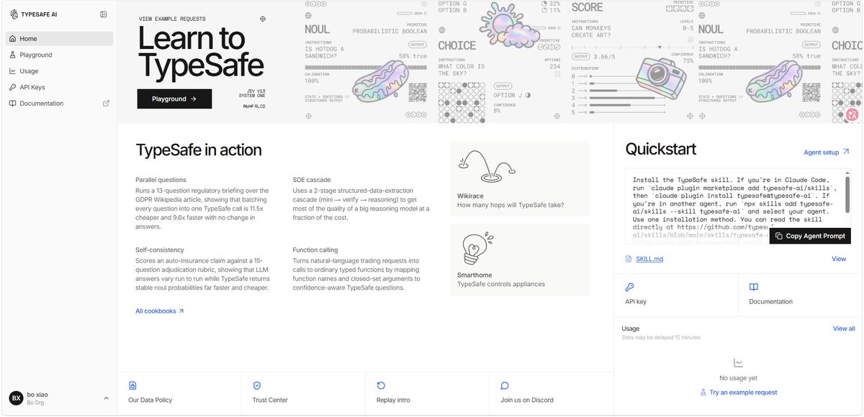Click external-link icon beside sidebar Documentation
This screenshot has width=864, height=417.
tap(106, 104)
